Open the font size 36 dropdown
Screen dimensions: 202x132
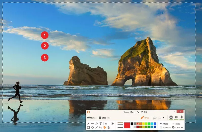(112, 123)
